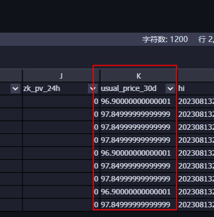Open the usual_price_30d column filter dropdown
This screenshot has height=217, width=214.
coord(170,88)
